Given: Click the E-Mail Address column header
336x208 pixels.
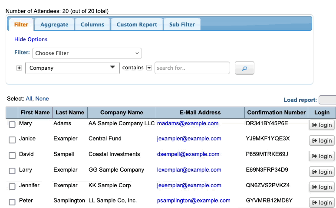Looking at the screenshot, I should pos(200,113).
